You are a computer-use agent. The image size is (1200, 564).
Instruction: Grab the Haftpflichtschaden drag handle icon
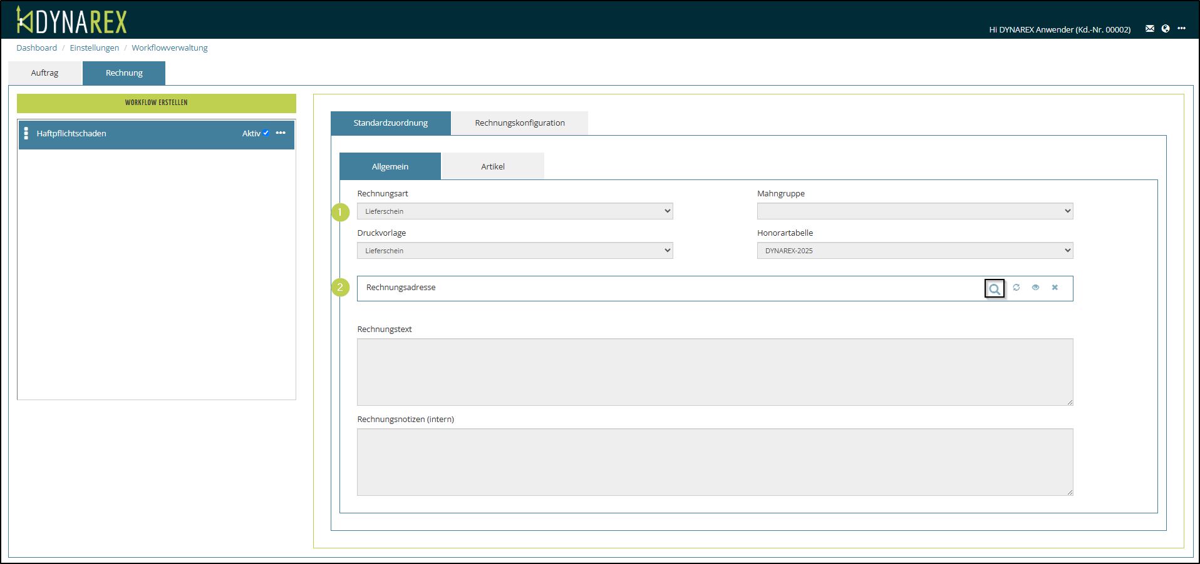(26, 133)
